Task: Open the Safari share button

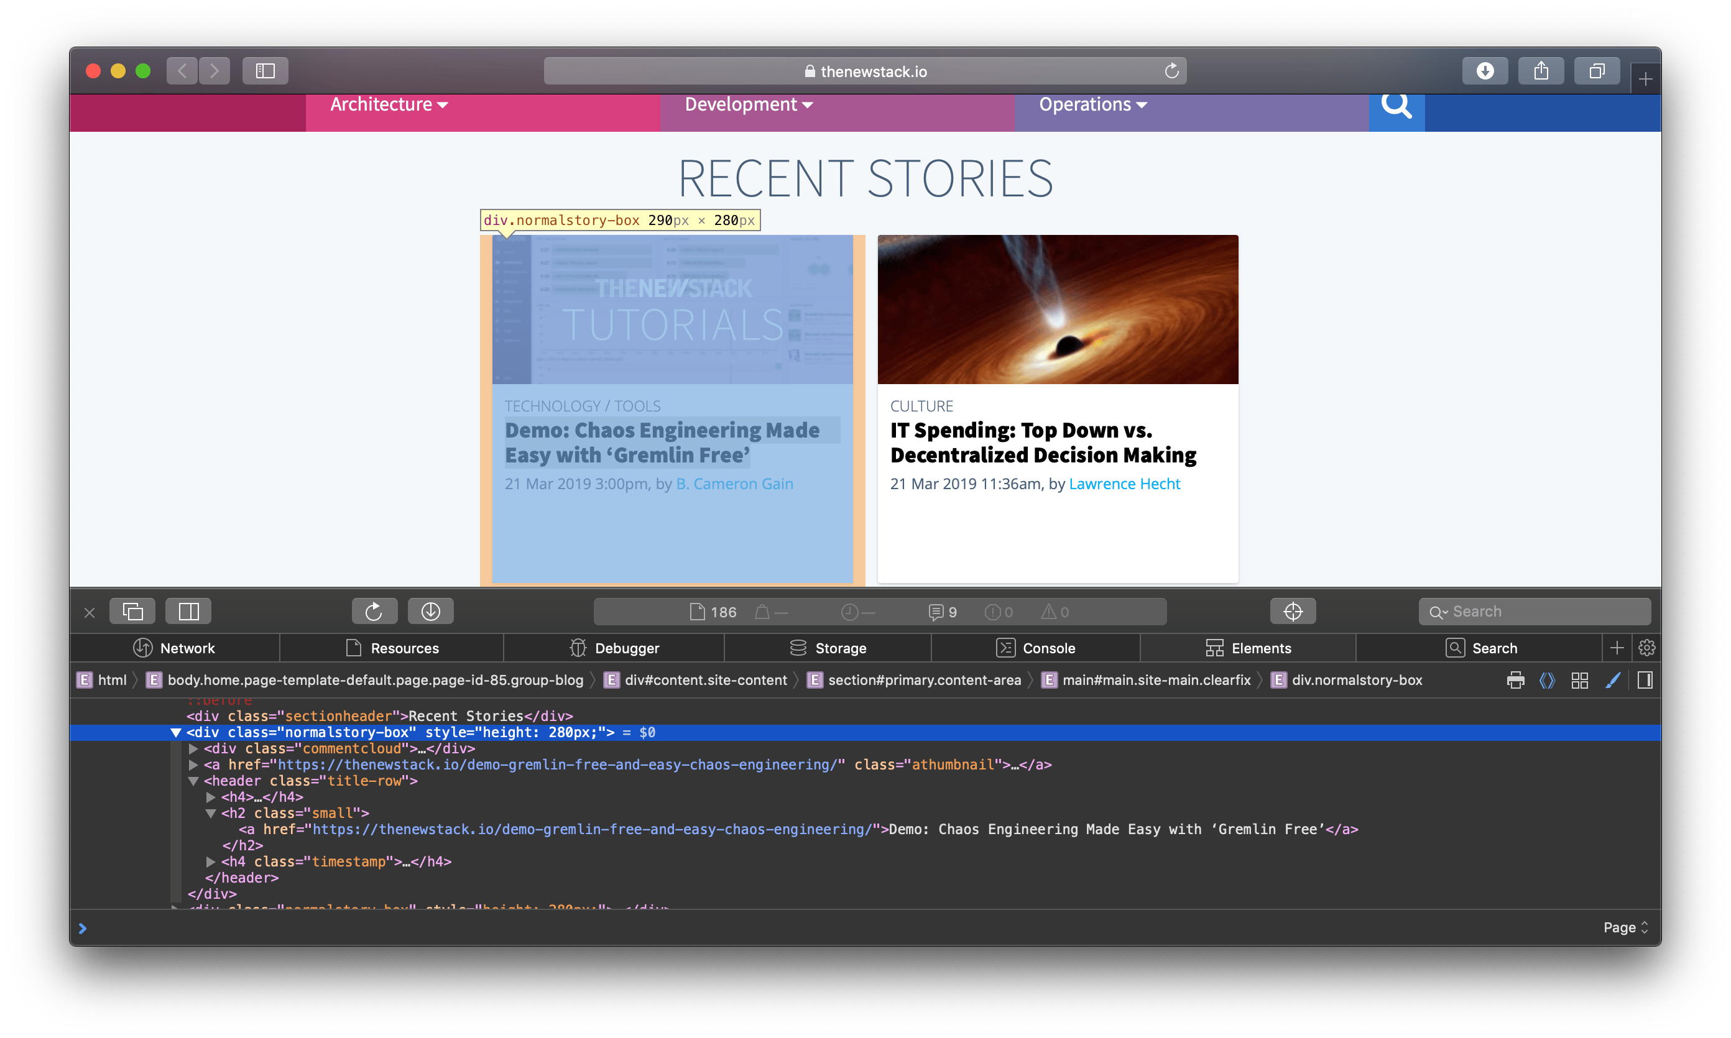Action: tap(1541, 71)
